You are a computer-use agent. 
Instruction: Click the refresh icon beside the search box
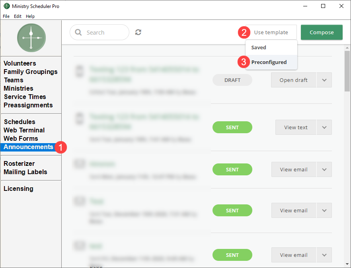[x=138, y=33]
